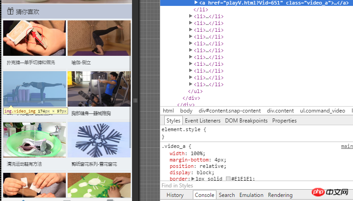
Task: Select the Rendering drawer tab
Action: pos(280,195)
